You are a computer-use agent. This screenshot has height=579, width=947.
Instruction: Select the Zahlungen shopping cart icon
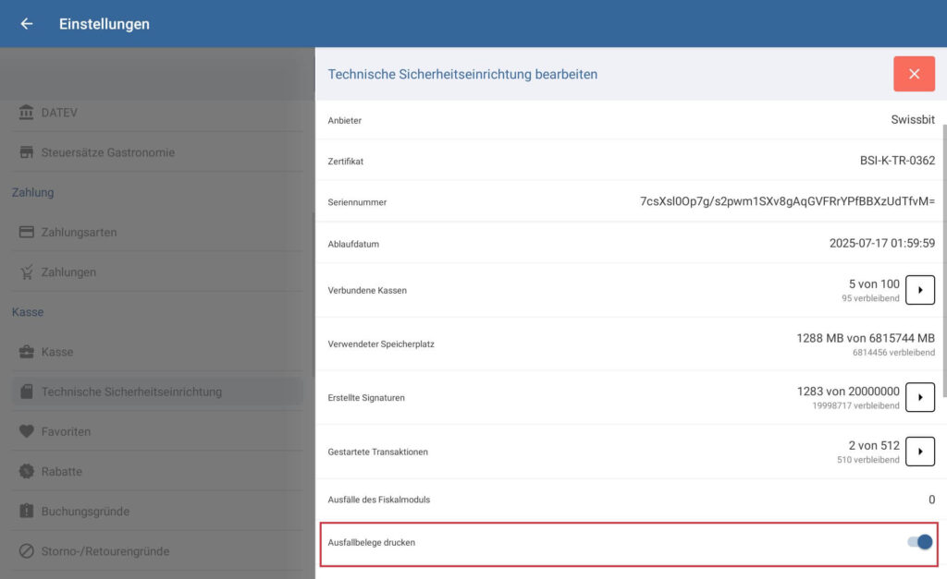coord(28,271)
